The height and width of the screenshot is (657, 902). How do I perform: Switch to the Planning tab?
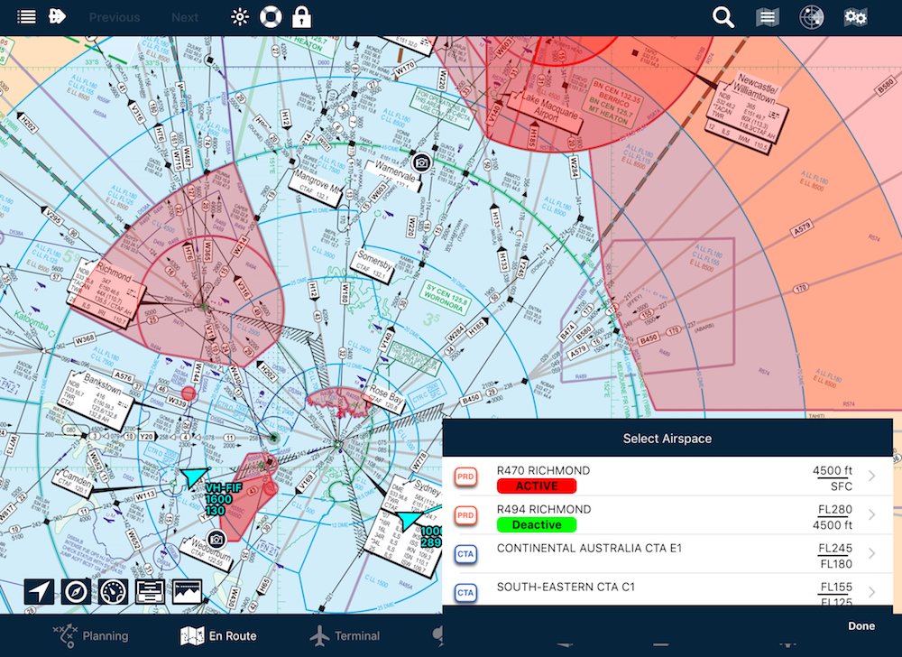click(x=91, y=635)
